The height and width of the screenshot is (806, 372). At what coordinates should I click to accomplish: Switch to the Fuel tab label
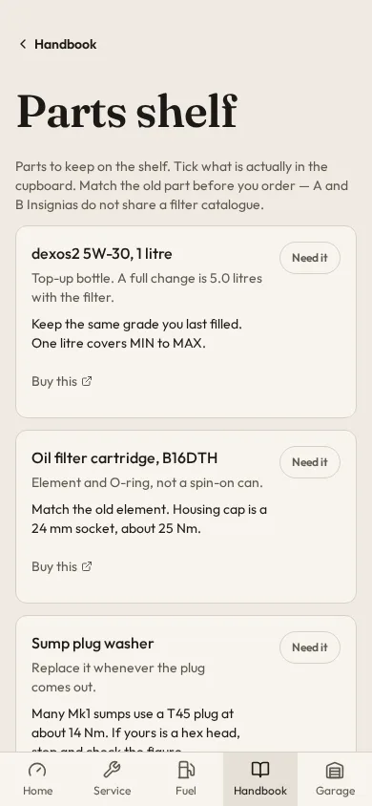coord(186,791)
